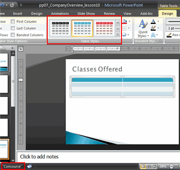Click the Text Fill letter A icon
Viewport: 180px width, 170px height.
[153, 21]
